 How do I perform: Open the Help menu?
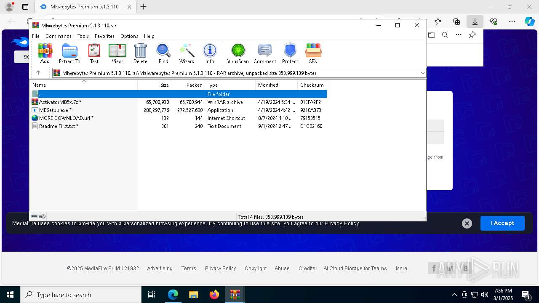149,36
